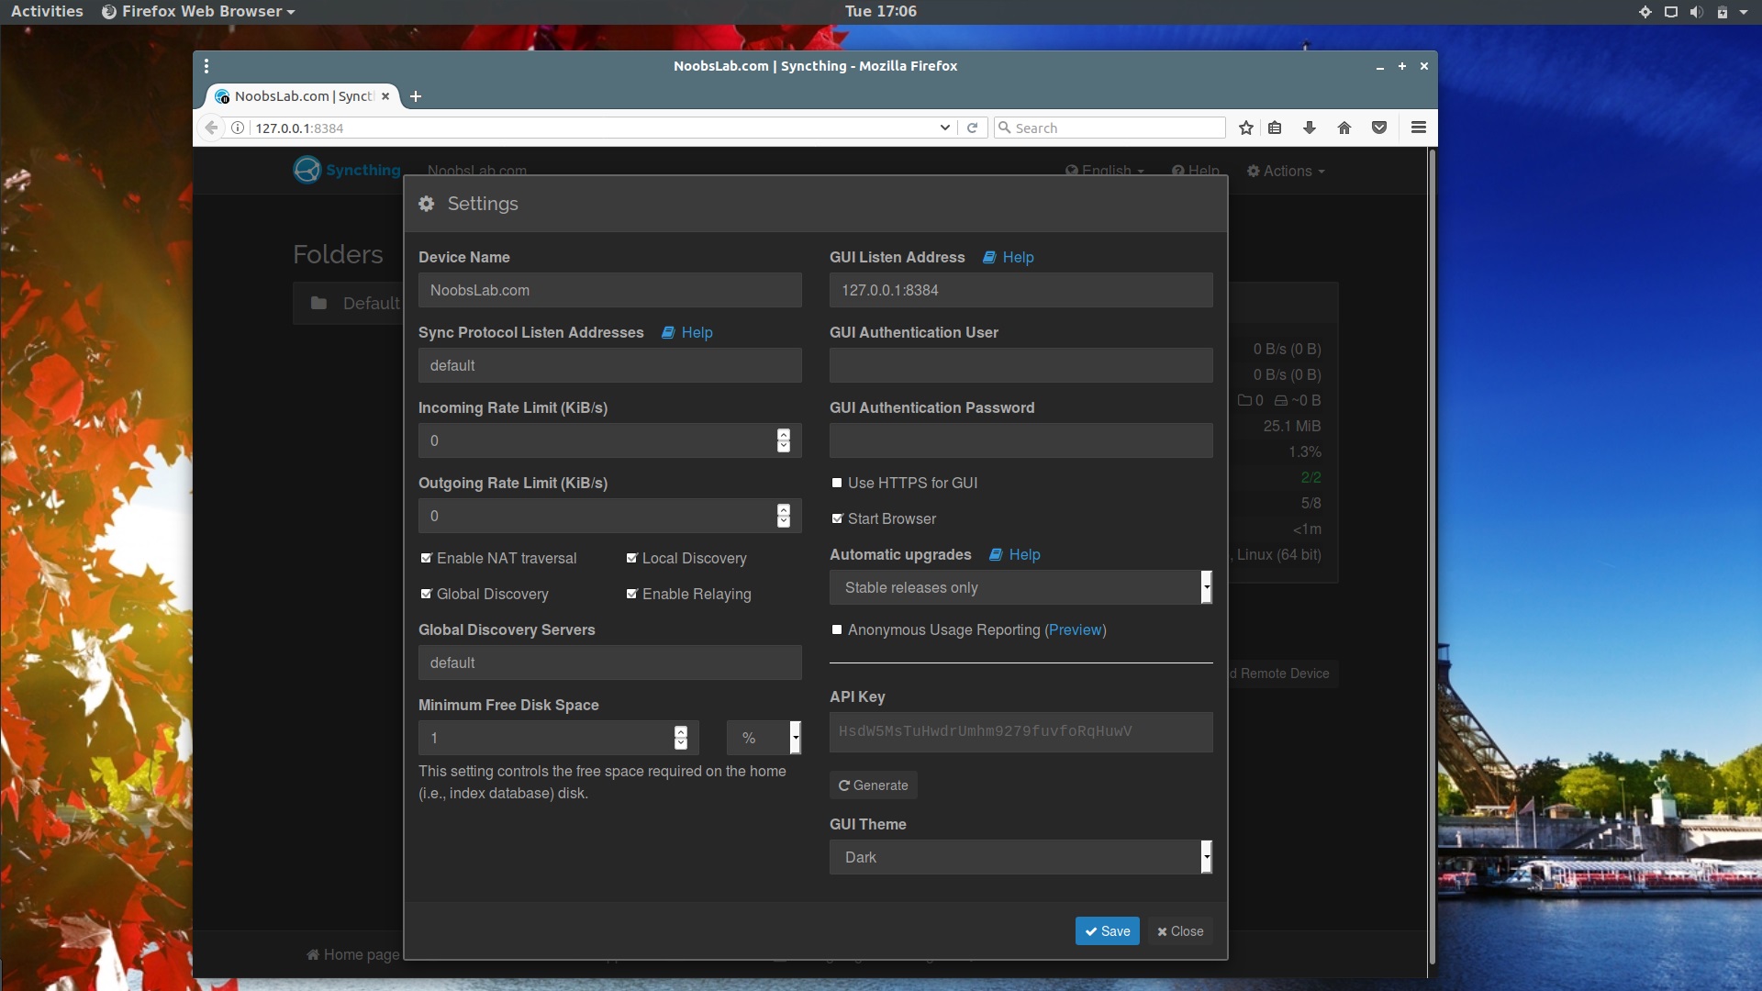Image resolution: width=1762 pixels, height=991 pixels.
Task: Click the site info icon in address bar
Action: pyautogui.click(x=238, y=128)
